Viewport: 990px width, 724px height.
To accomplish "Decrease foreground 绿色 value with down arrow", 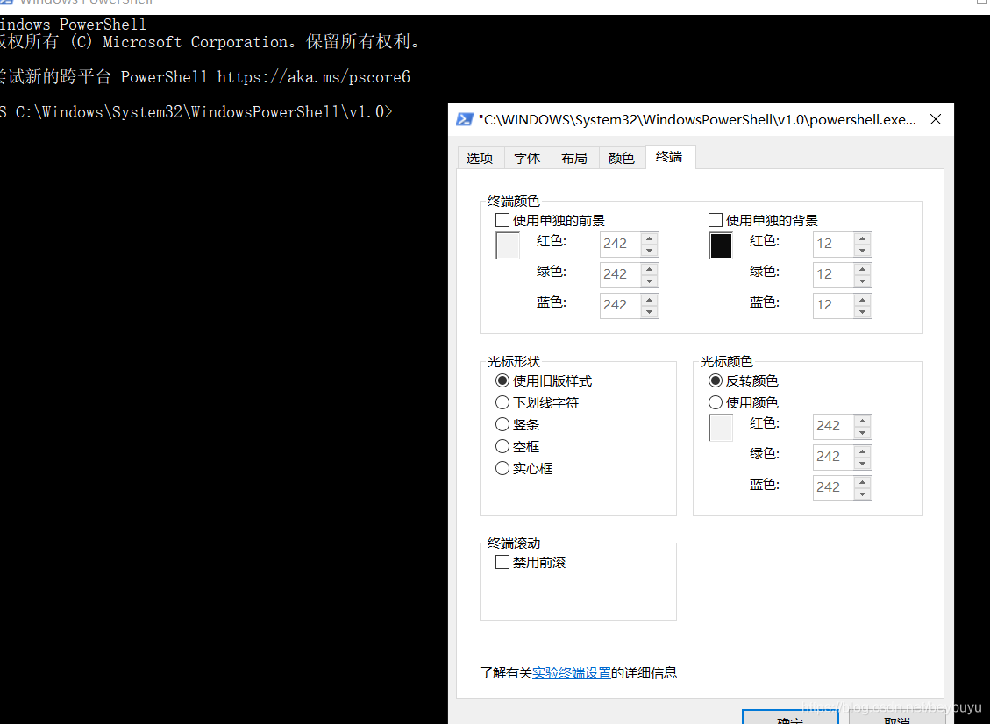I will [649, 280].
